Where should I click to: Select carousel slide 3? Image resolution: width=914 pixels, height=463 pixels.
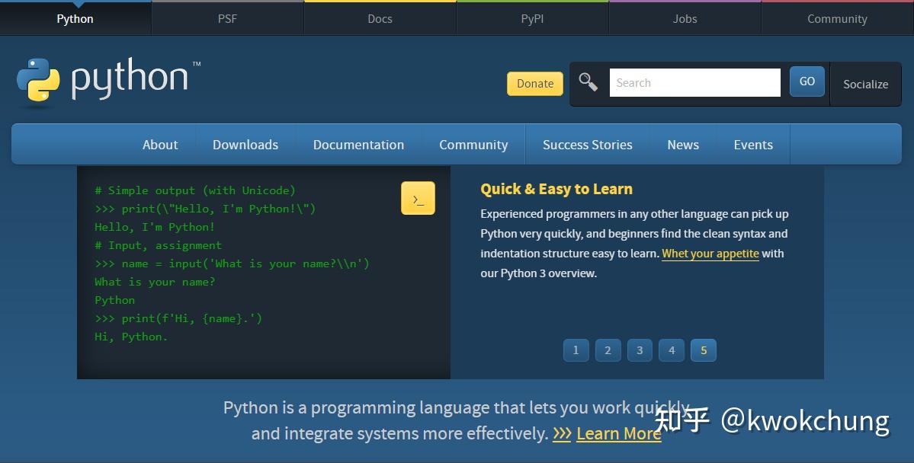point(640,350)
